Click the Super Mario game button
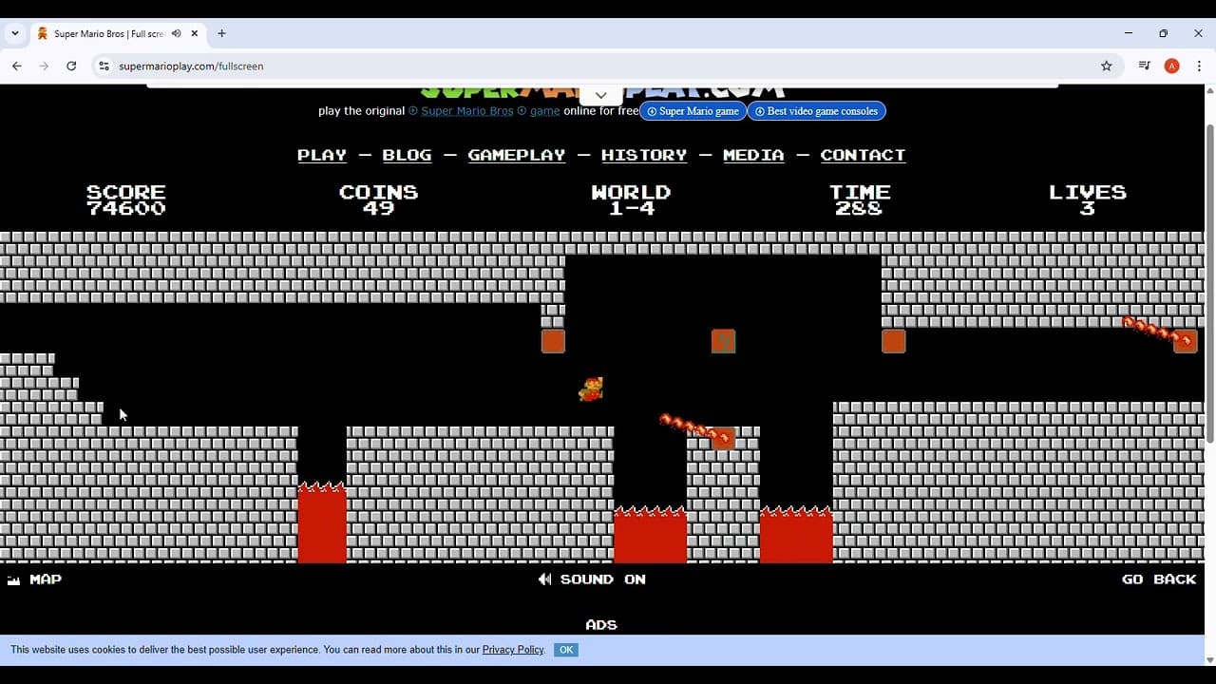 coord(693,111)
